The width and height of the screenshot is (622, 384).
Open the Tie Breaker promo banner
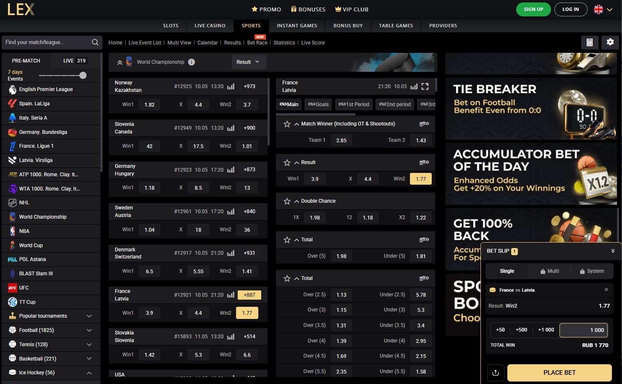[x=531, y=108]
